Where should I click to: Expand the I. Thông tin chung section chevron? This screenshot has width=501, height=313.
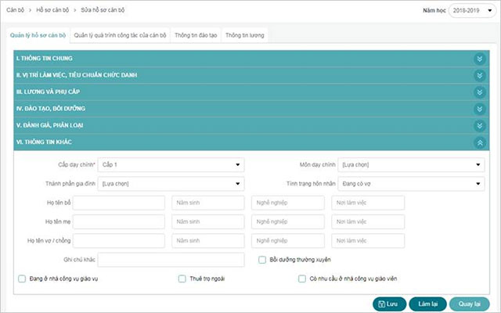[480, 59]
